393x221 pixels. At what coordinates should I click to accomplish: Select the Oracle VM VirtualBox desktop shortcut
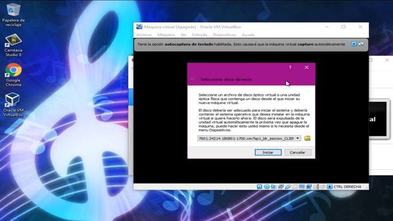pos(14,105)
